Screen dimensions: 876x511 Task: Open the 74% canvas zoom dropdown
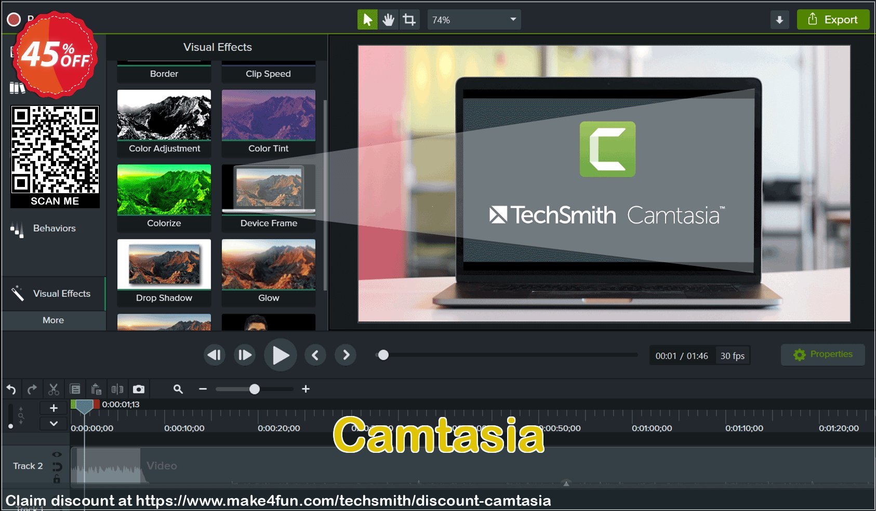pos(474,20)
